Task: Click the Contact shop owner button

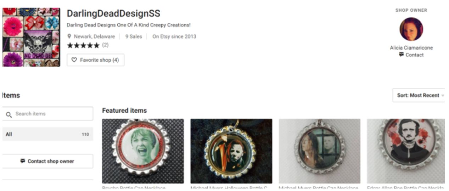Action: (x=47, y=161)
